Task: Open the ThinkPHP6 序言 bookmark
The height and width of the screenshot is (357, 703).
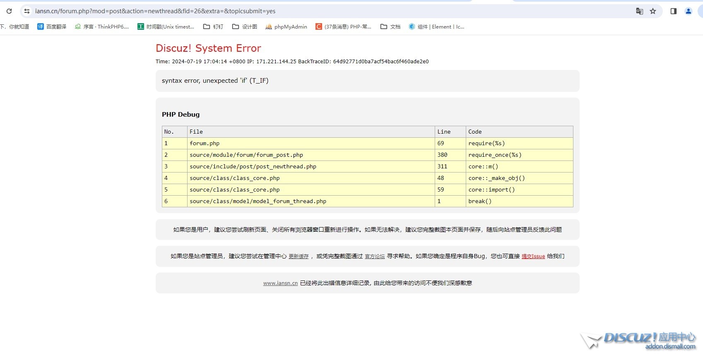Action: click(102, 27)
